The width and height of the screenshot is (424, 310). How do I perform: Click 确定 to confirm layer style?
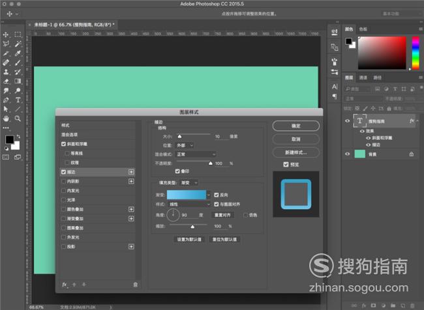pyautogui.click(x=296, y=126)
